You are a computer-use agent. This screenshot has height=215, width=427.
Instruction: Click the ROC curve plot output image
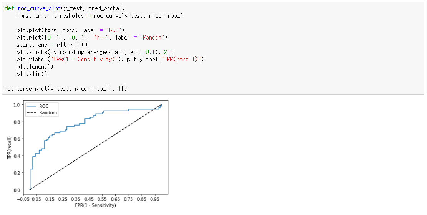(88, 154)
